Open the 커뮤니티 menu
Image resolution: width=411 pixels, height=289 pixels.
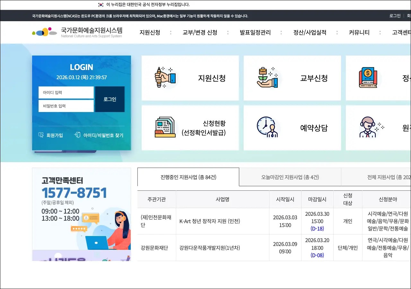[x=359, y=32]
